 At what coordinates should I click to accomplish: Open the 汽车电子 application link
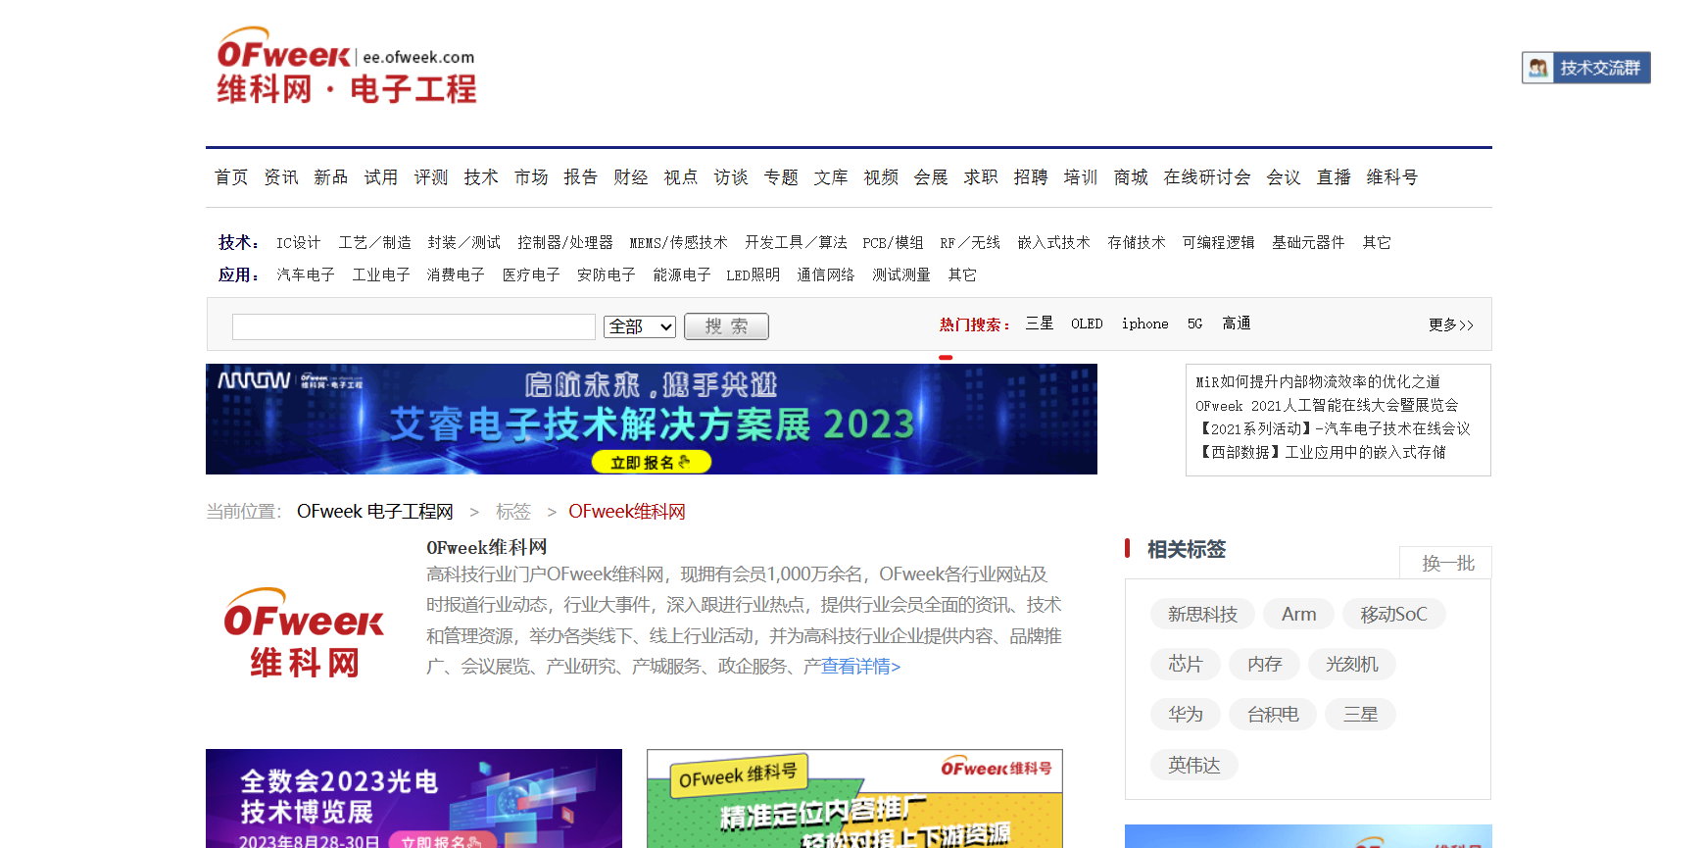306,275
